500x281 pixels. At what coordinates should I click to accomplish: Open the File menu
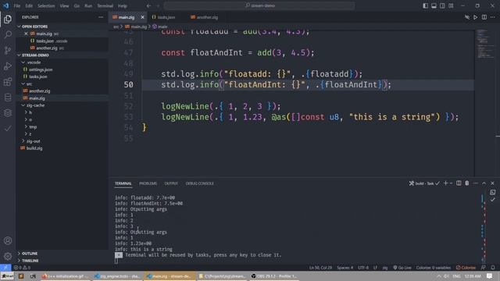point(17,5)
